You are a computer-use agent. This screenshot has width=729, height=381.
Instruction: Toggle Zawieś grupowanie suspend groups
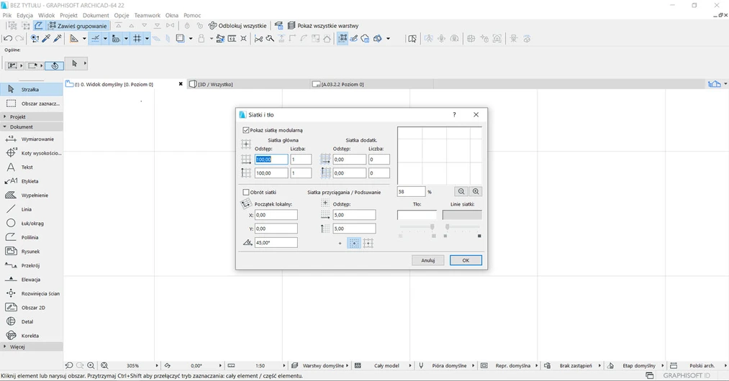[78, 26]
